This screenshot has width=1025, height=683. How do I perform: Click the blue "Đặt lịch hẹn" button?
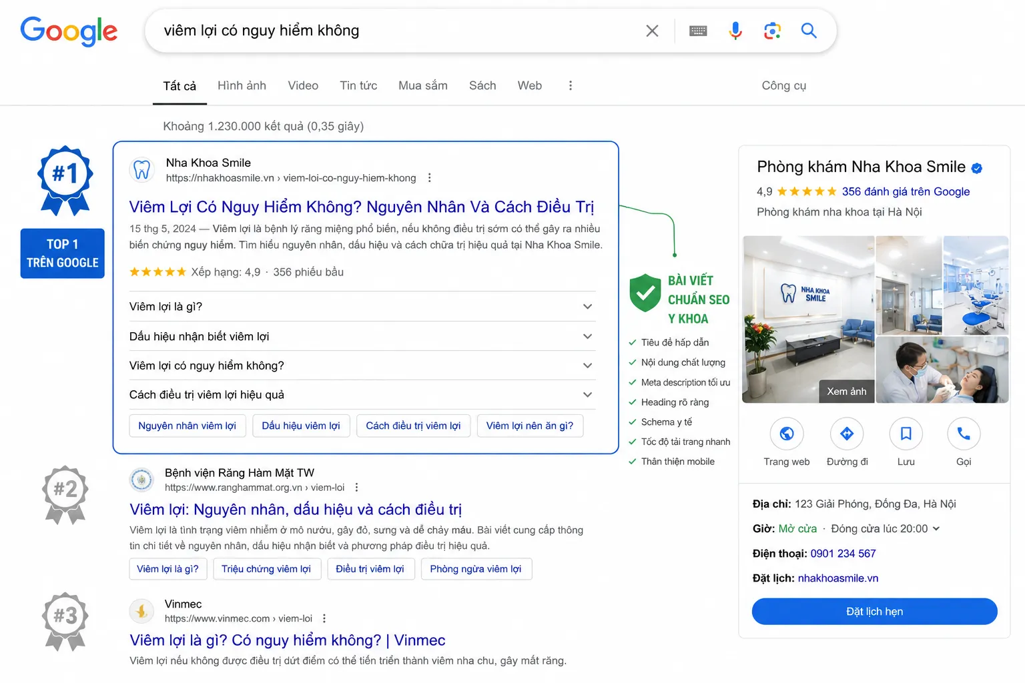(874, 612)
